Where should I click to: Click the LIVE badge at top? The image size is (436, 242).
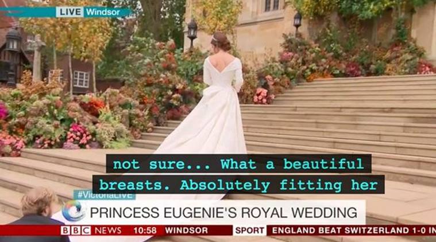tap(70, 12)
